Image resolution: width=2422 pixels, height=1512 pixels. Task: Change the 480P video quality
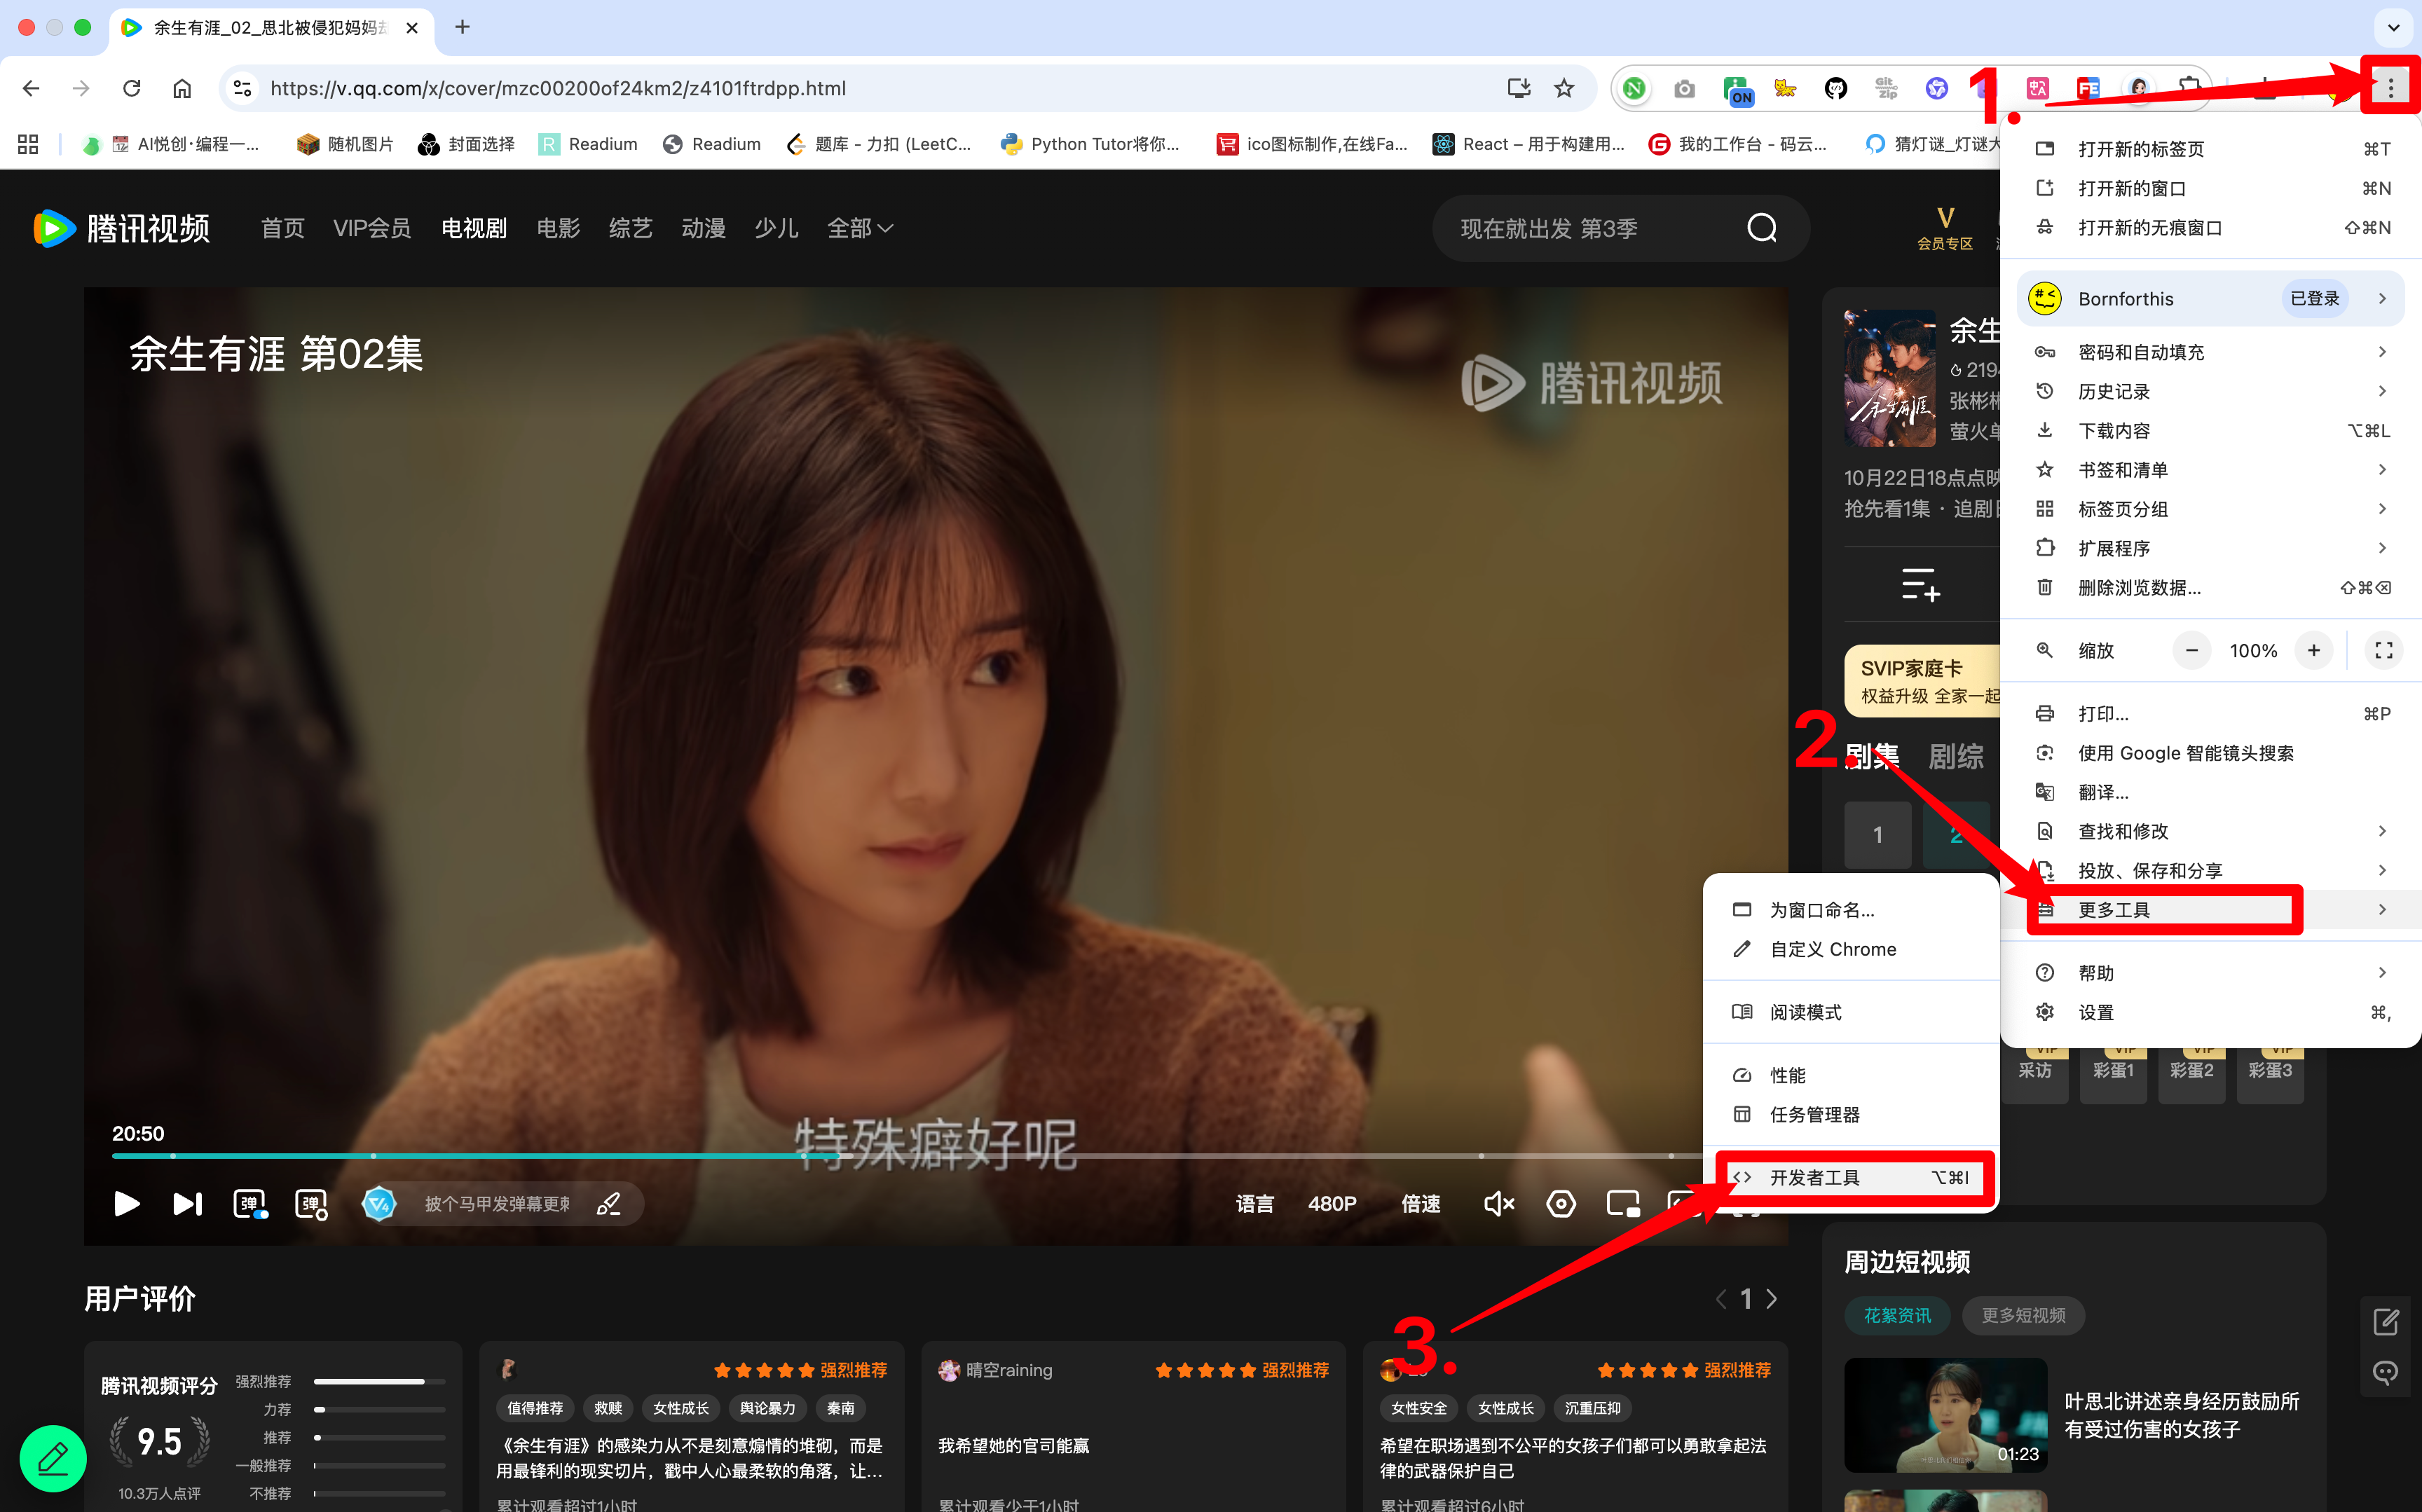pos(1332,1203)
